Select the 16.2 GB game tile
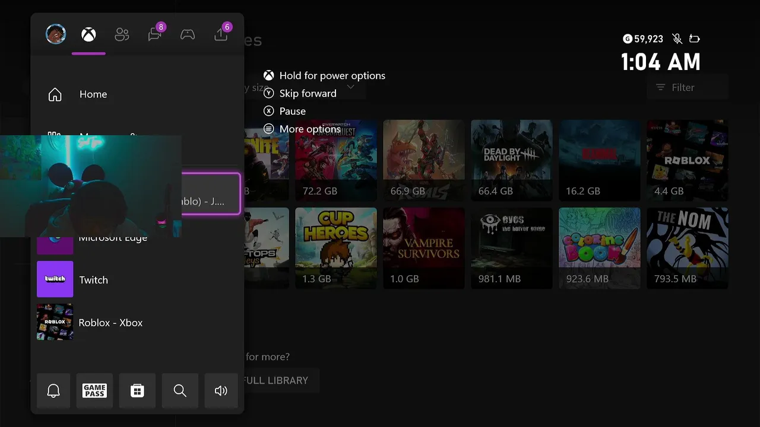Viewport: 760px width, 427px height. point(600,160)
